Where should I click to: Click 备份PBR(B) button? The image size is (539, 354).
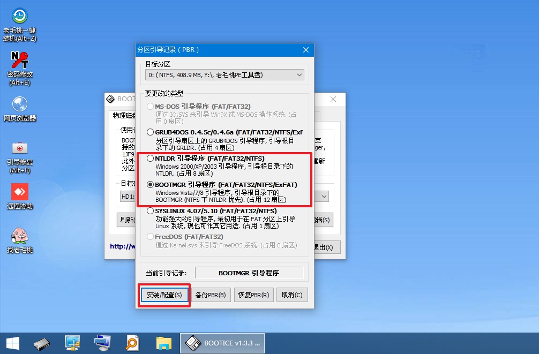click(x=211, y=295)
